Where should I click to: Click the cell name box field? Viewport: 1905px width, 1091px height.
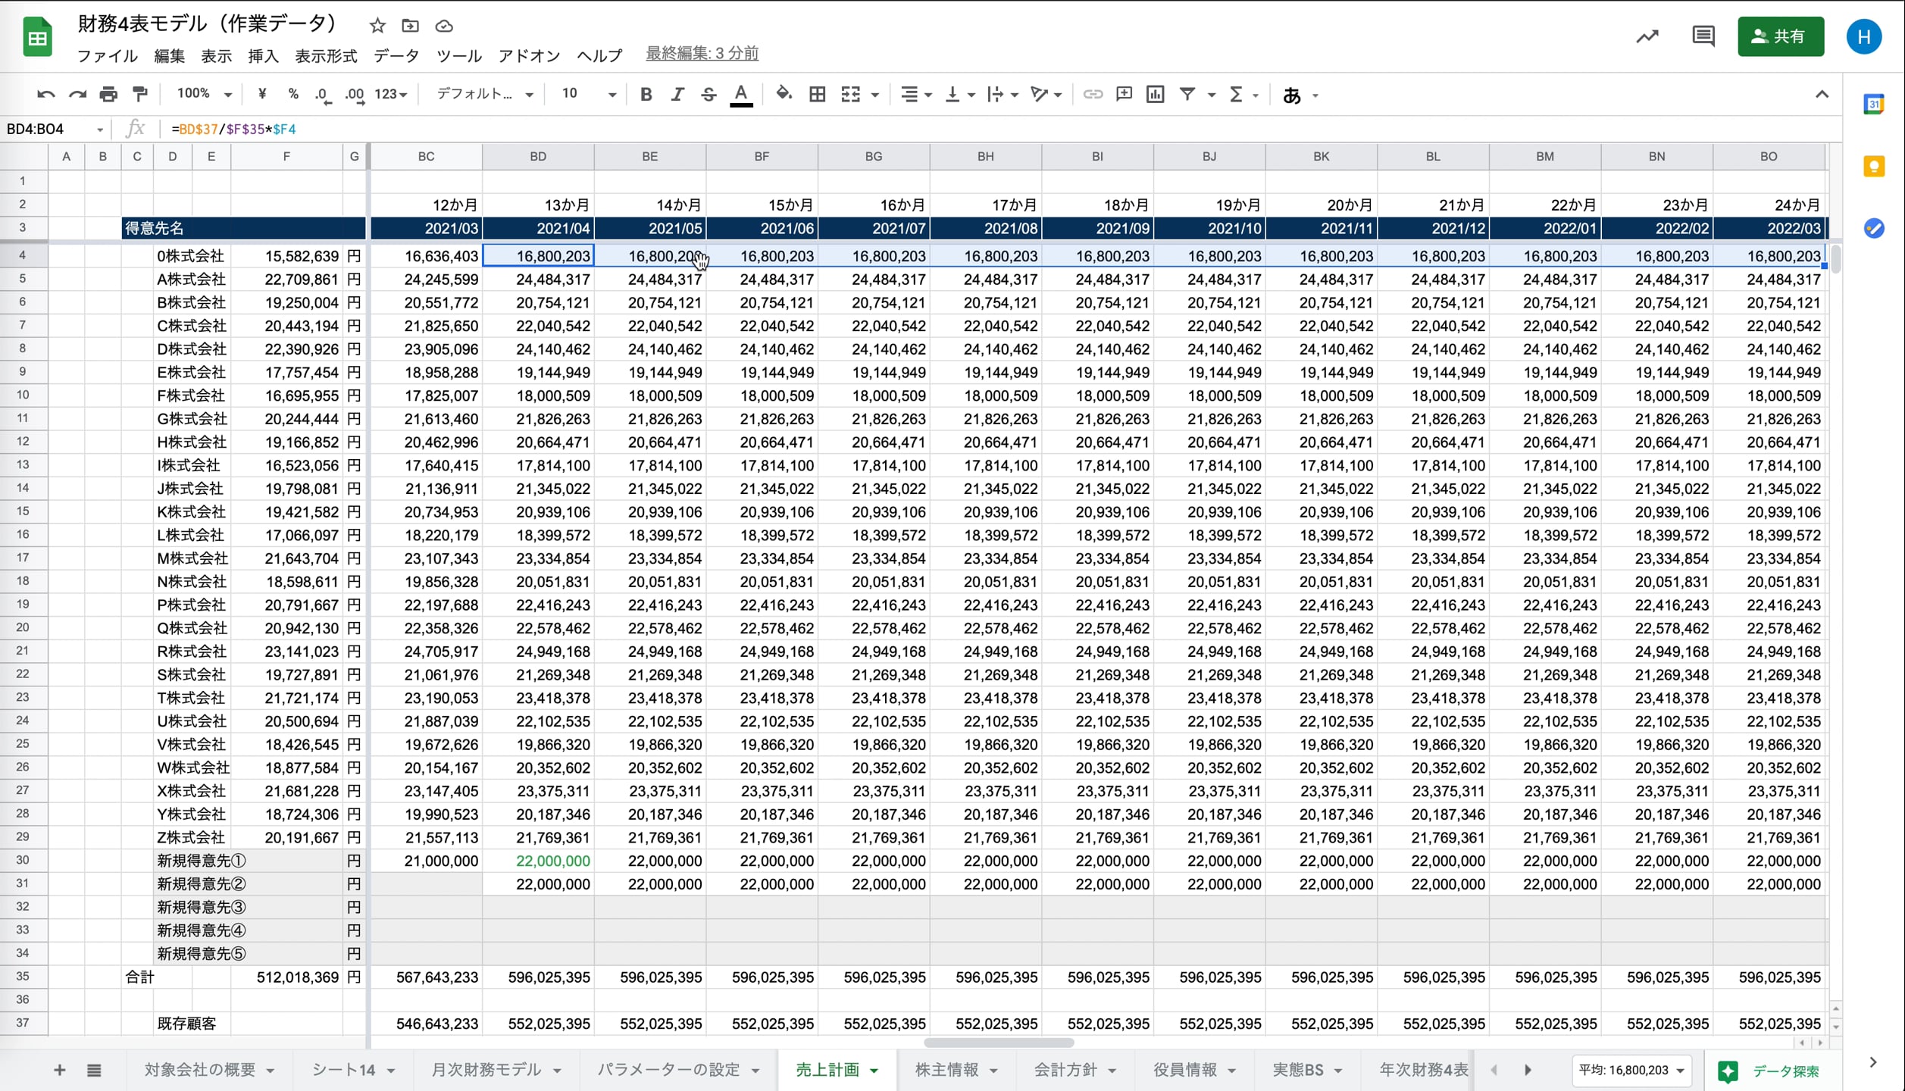click(x=47, y=129)
